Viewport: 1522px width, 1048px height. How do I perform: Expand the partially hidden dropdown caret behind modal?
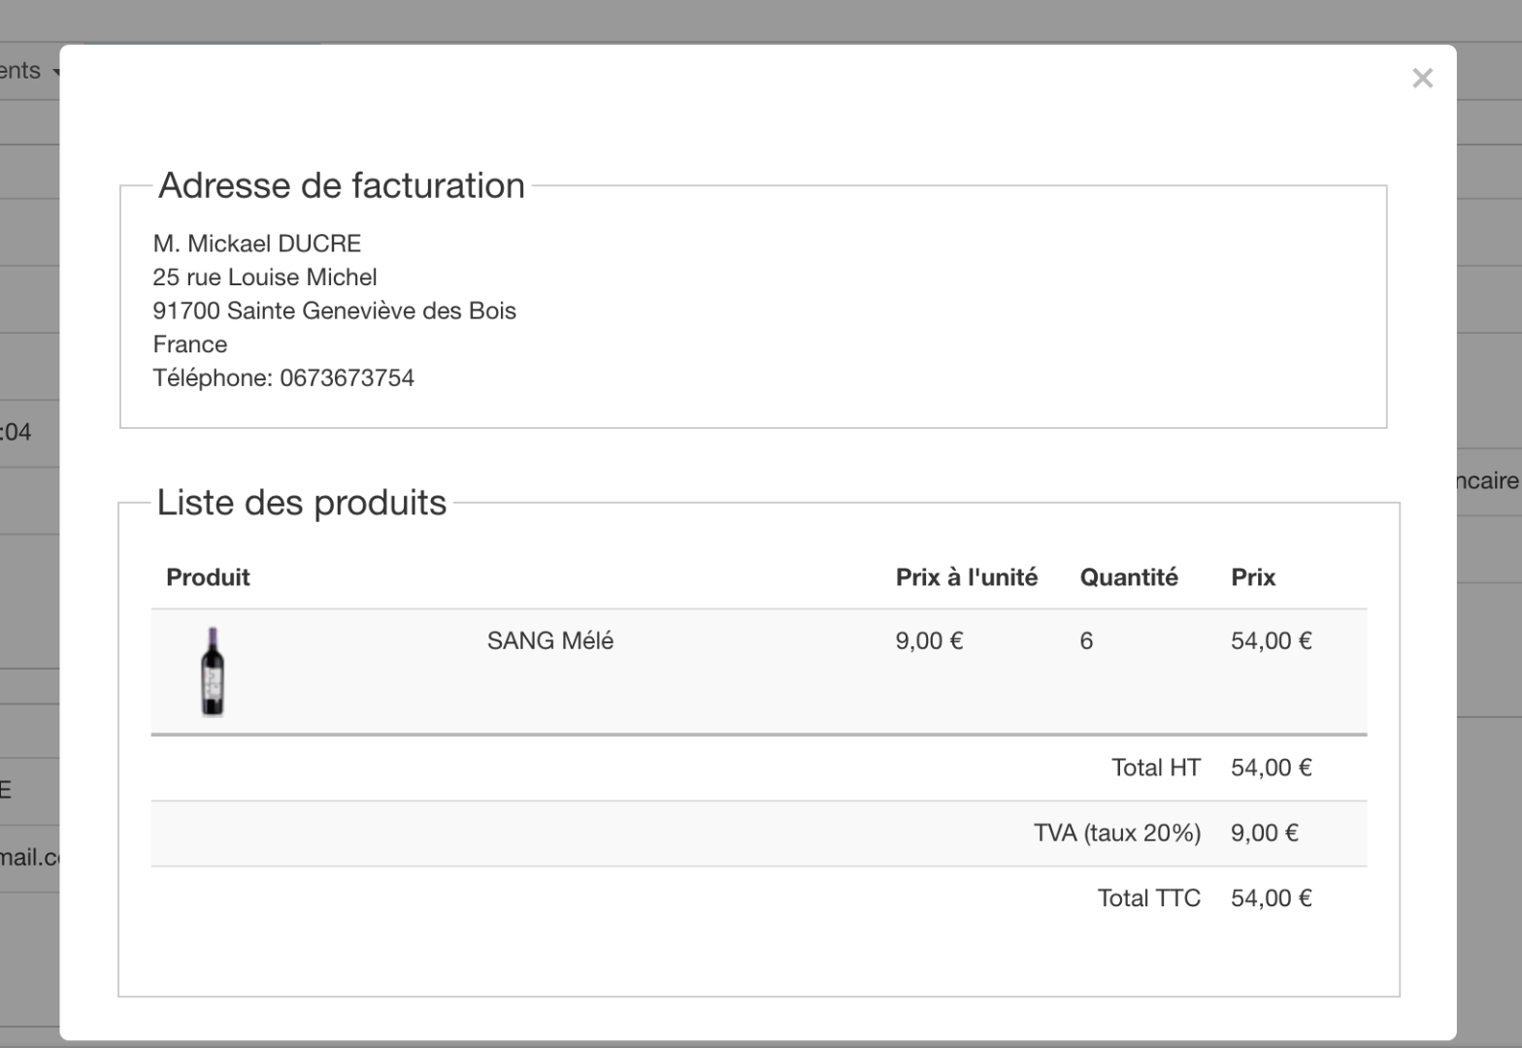click(55, 72)
